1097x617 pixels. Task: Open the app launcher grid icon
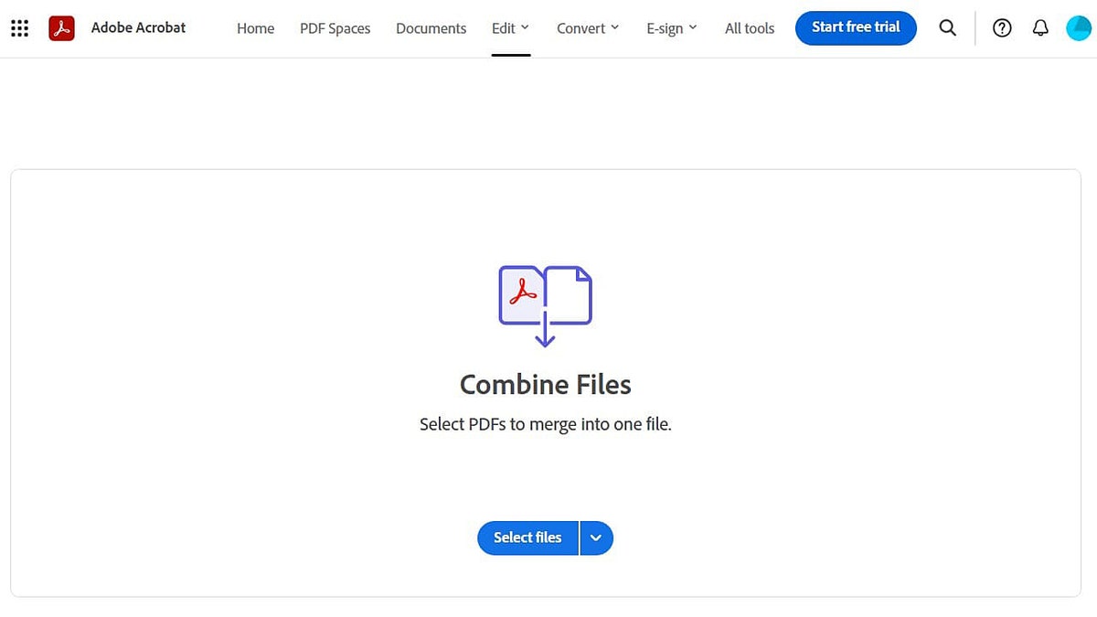click(x=19, y=27)
